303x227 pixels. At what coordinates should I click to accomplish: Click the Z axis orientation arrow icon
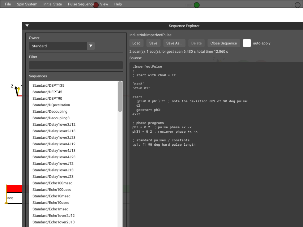(17, 90)
